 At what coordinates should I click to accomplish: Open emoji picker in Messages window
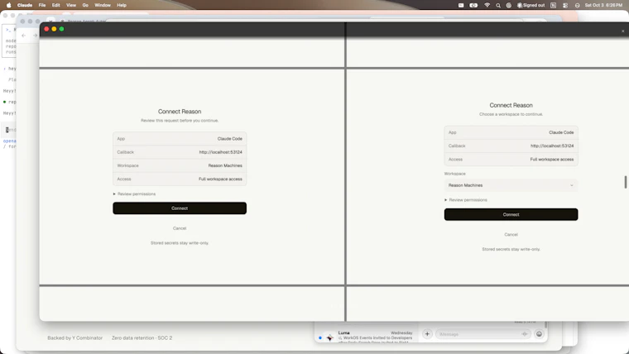[539, 334]
